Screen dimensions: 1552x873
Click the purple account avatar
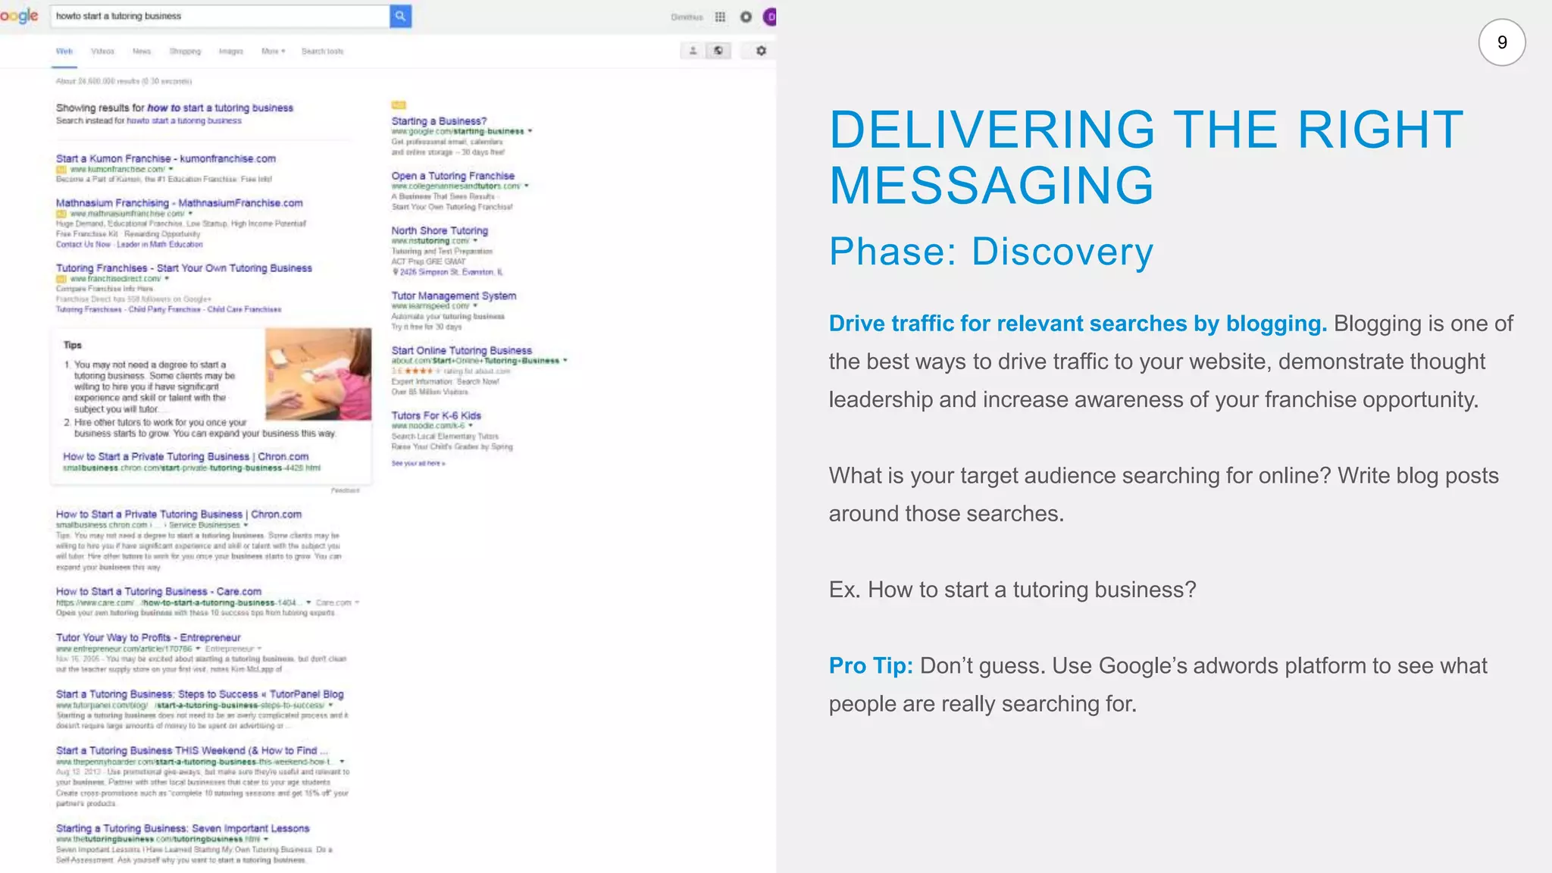coord(770,17)
